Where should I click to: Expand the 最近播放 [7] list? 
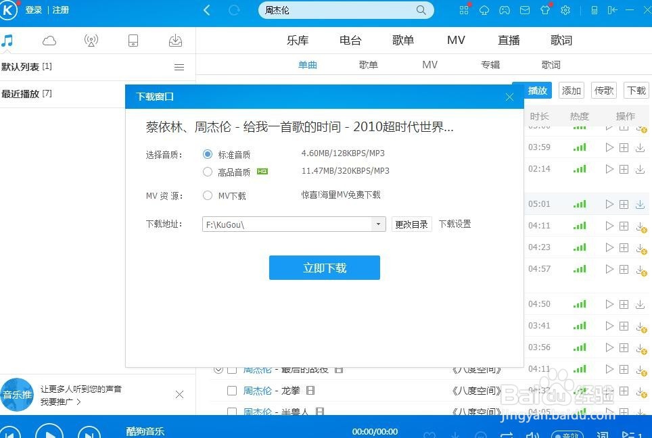[26, 93]
